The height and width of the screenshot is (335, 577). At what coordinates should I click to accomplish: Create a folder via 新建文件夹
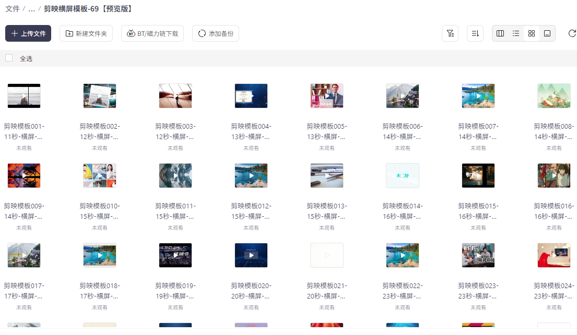click(86, 33)
